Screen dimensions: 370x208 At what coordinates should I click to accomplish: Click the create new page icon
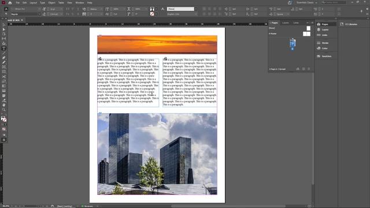point(304,69)
